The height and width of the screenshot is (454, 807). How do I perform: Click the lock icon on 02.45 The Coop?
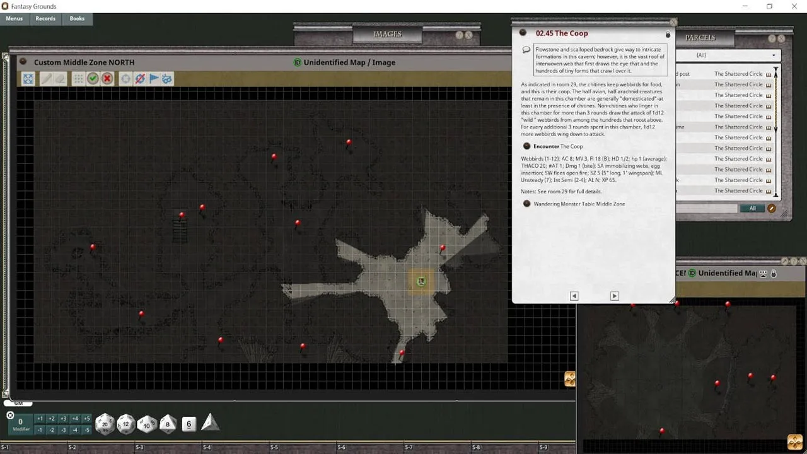668,34
